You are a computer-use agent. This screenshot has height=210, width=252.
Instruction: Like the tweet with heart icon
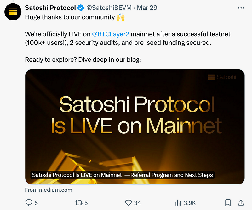point(129,203)
